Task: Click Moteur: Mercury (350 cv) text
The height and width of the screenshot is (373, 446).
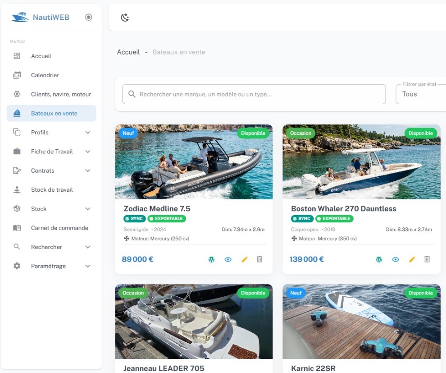Action: [328, 239]
